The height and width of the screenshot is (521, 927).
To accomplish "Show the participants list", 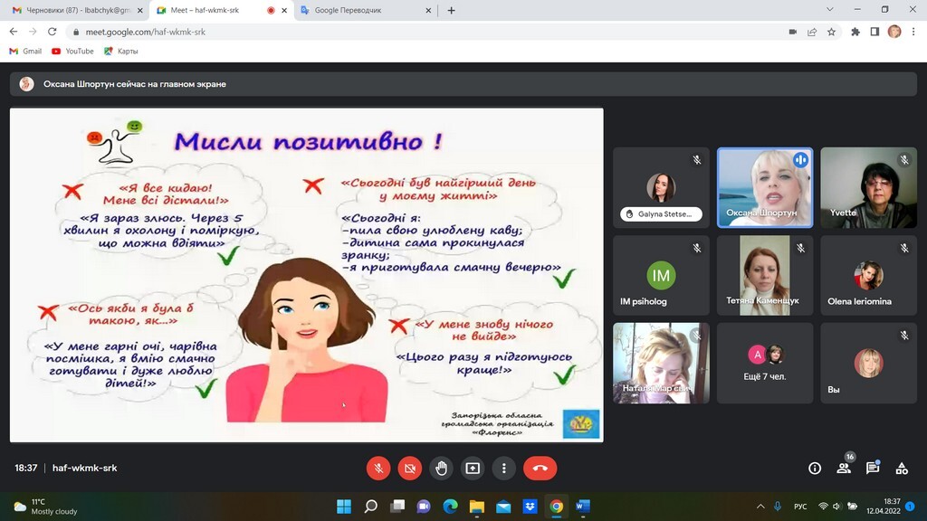I will (844, 469).
